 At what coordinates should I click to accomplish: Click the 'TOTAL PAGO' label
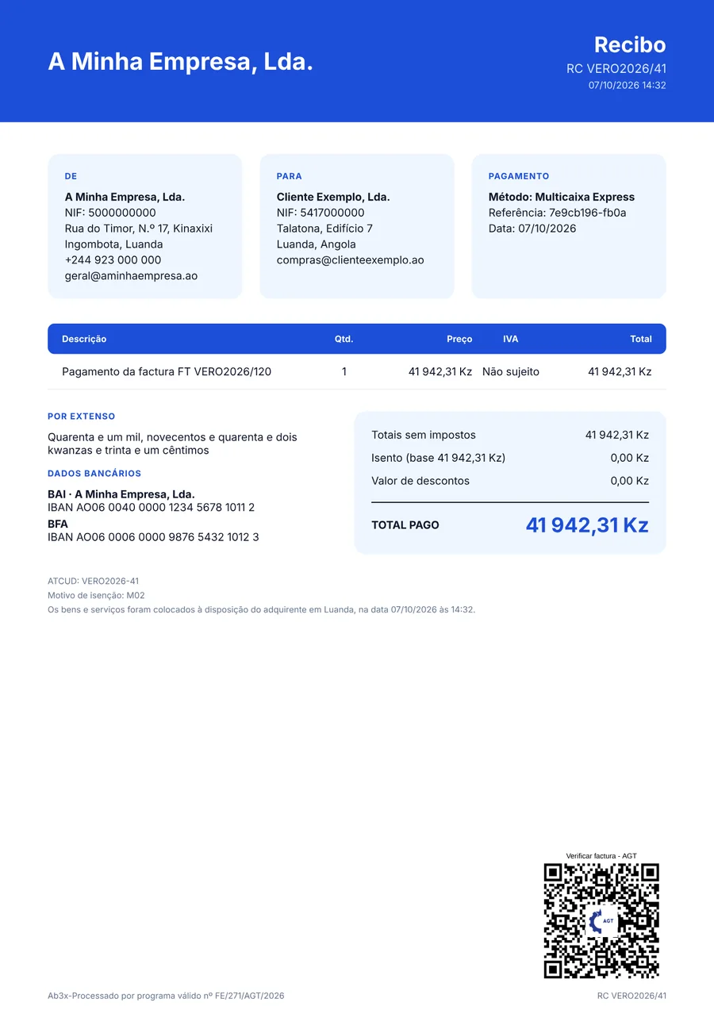pos(405,525)
